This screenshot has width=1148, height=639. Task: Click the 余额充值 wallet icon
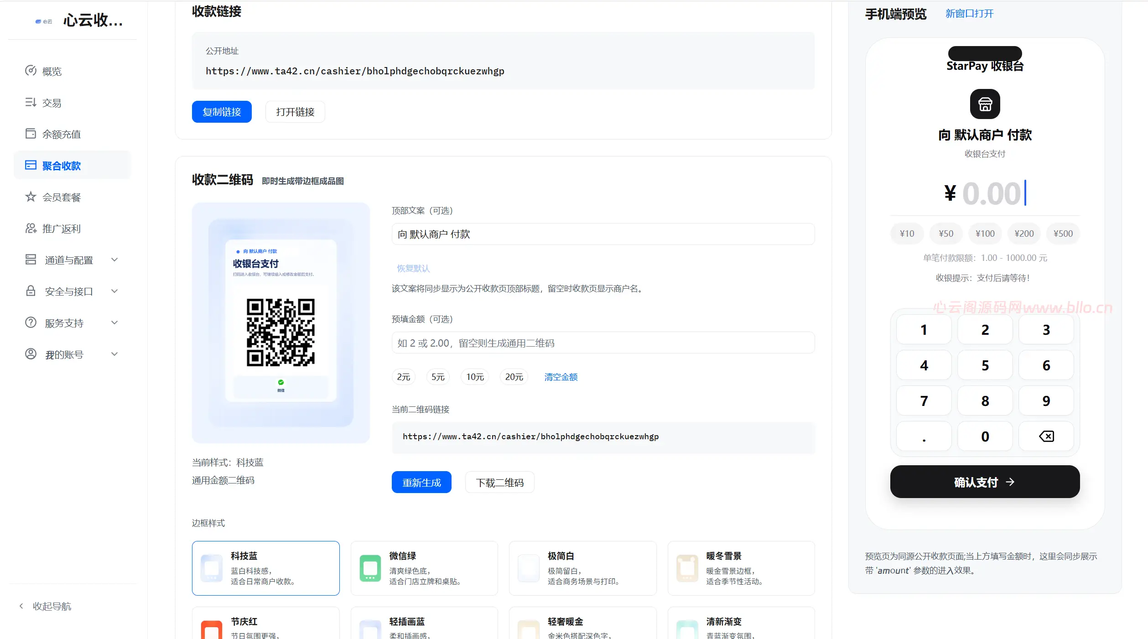[x=31, y=134]
